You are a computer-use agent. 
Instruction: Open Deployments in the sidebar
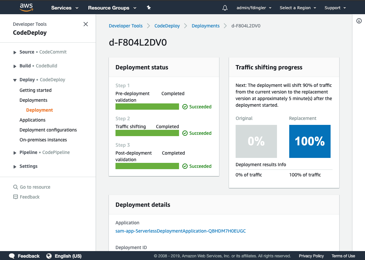click(33, 100)
